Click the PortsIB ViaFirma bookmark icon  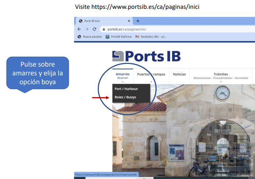tap(108, 37)
